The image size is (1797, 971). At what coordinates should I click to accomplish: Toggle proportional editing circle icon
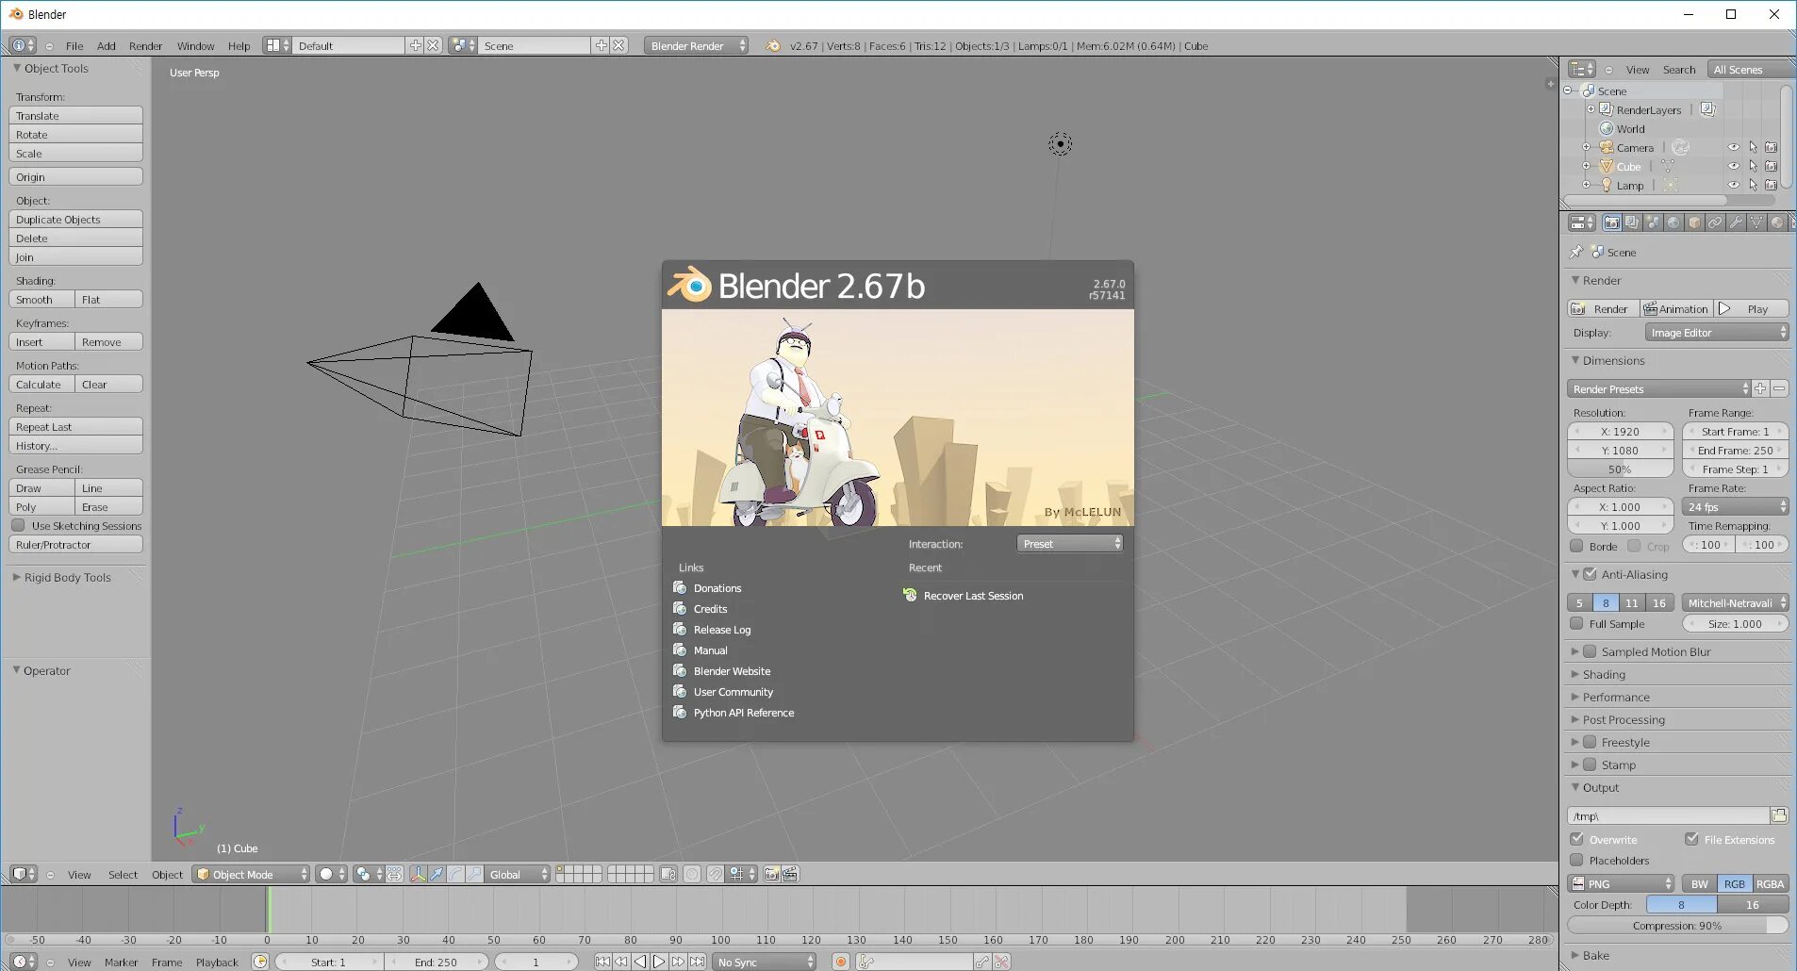coord(692,875)
